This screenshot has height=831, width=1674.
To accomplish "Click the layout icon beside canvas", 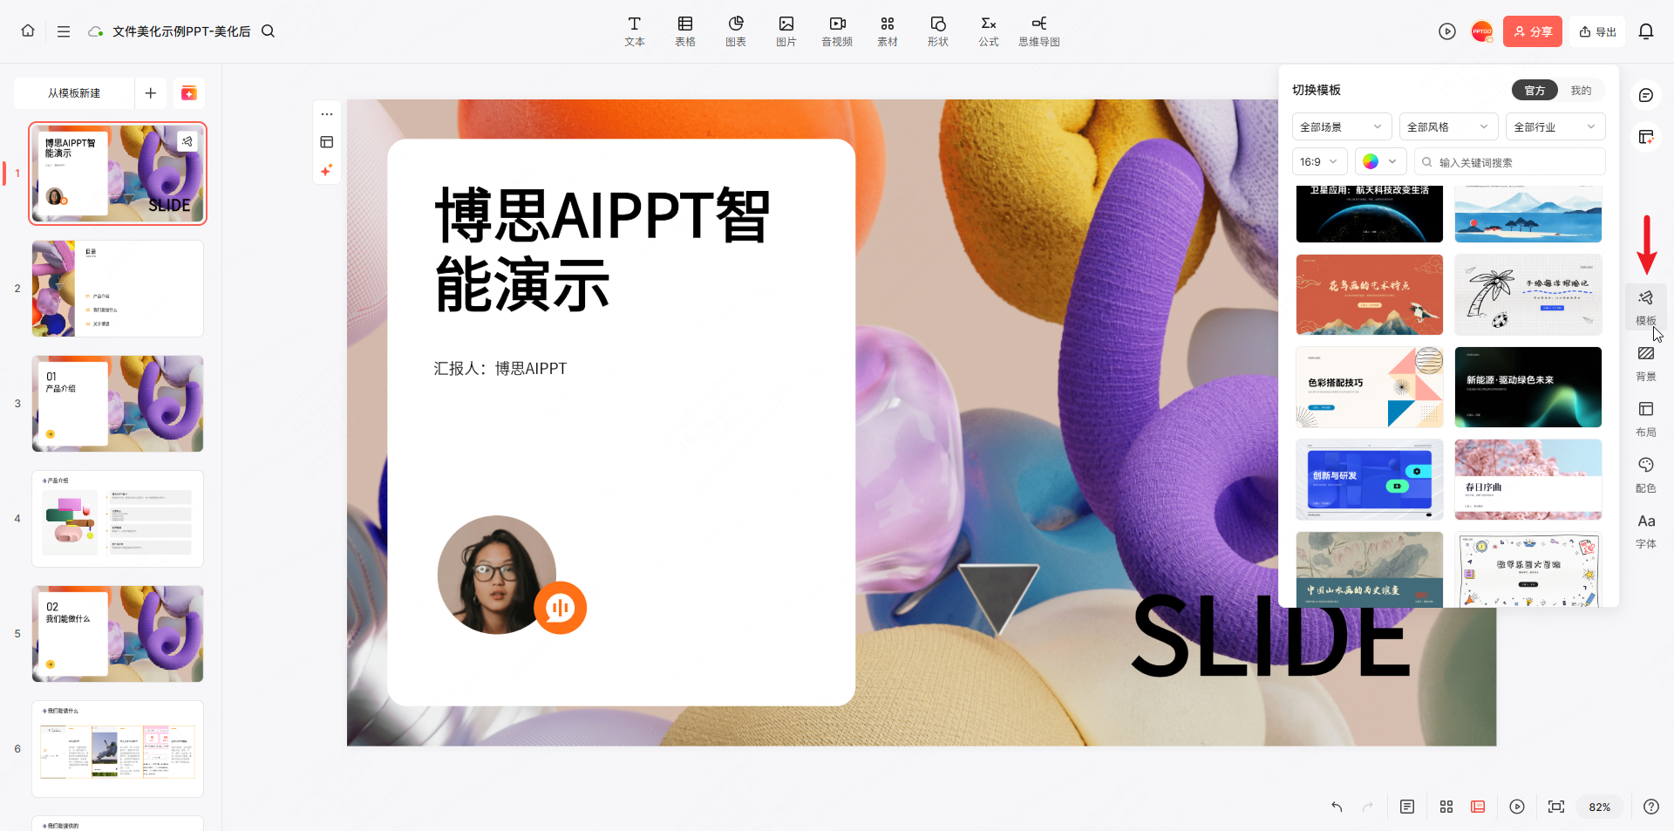I will (327, 142).
